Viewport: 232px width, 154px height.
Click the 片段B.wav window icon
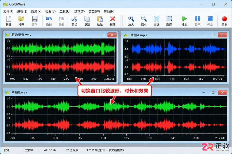click(x=7, y=93)
